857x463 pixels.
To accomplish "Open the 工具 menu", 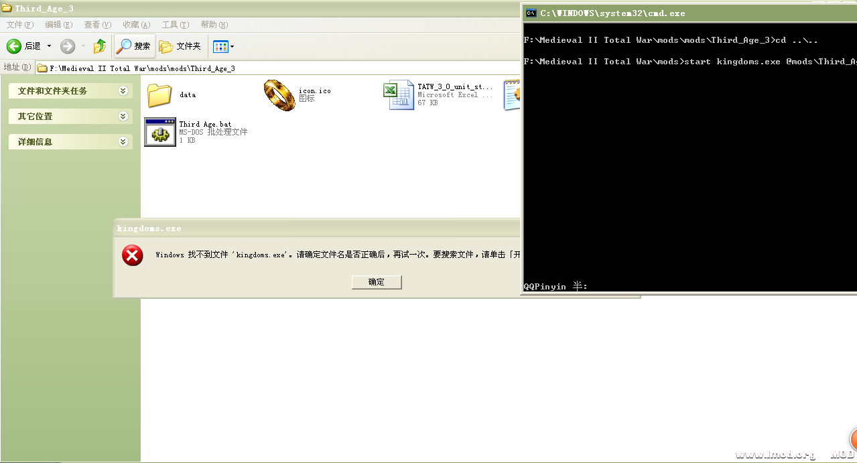I will (x=174, y=24).
